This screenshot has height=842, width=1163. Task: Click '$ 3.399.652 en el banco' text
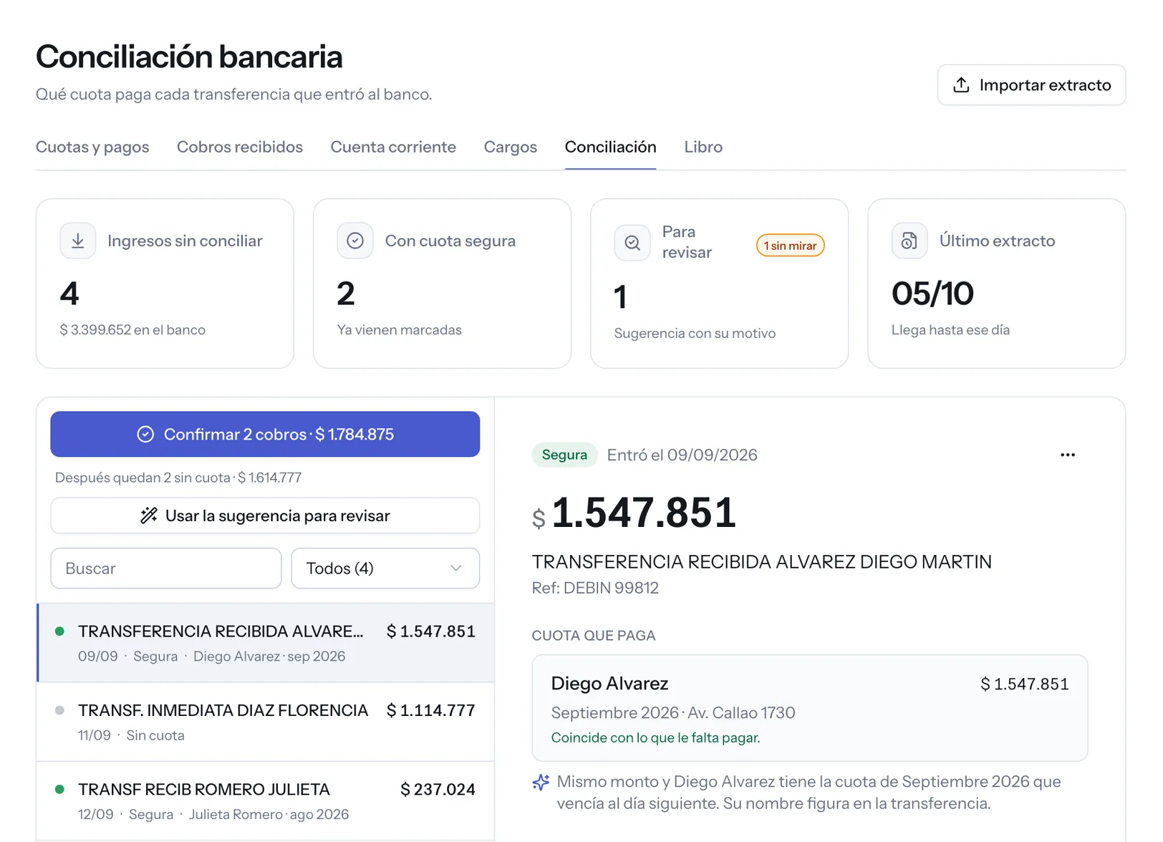pos(132,330)
